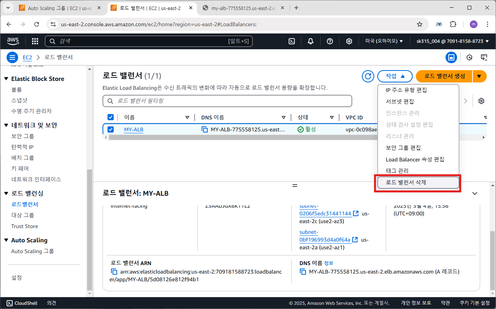Grab the split panel resize handle

[295, 186]
